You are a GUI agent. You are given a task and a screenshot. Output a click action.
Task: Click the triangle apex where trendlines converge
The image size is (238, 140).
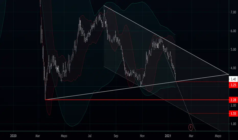(229, 74)
